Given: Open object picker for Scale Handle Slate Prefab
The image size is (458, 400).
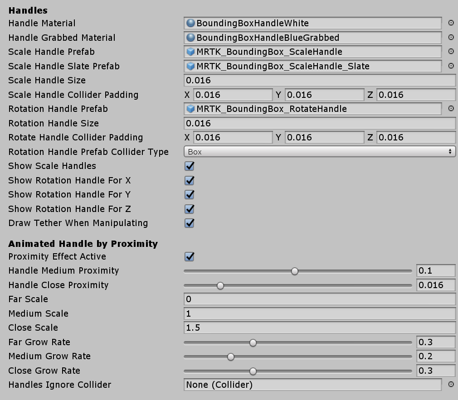Looking at the screenshot, I should 451,66.
